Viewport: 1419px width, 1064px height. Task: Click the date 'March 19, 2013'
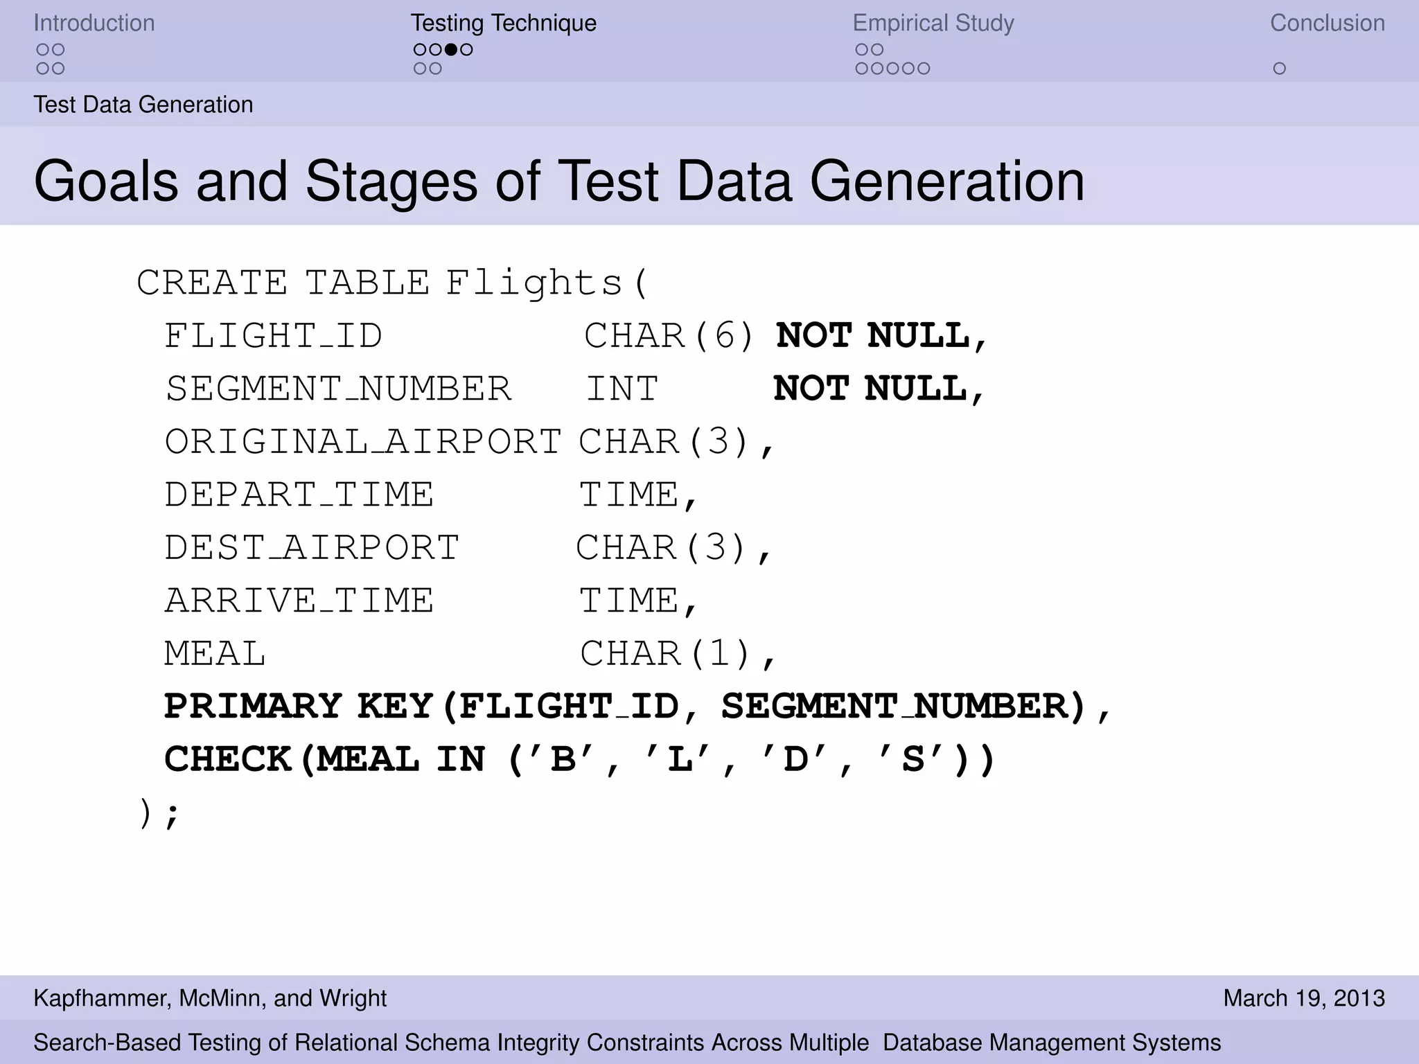1304,998
